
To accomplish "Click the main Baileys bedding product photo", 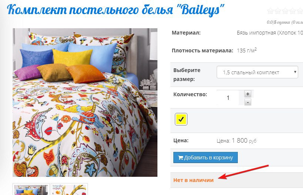I will 85,103.
